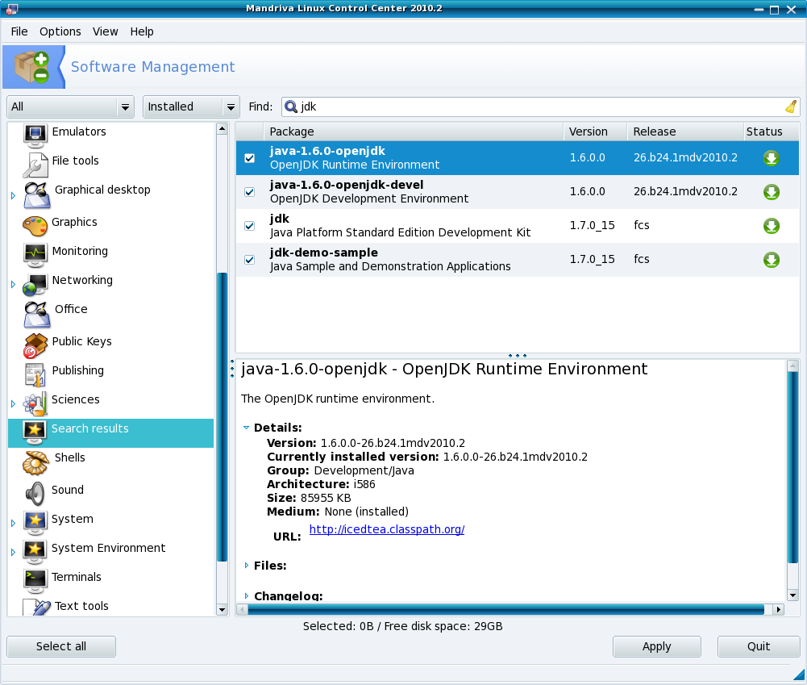Toggle the java-1.6.0-openjdk-devel checkbox
This screenshot has height=685, width=807.
249,192
